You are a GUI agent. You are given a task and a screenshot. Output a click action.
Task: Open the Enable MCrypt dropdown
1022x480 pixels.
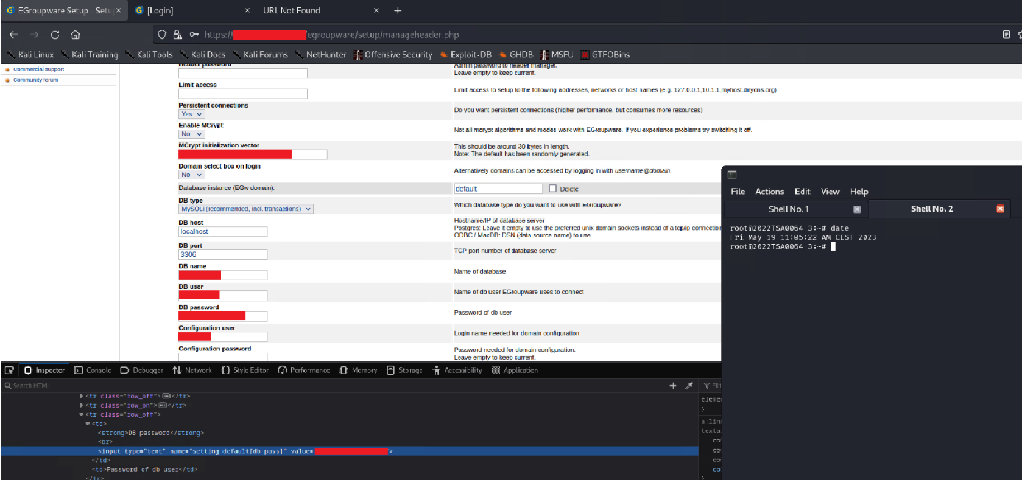[192, 134]
